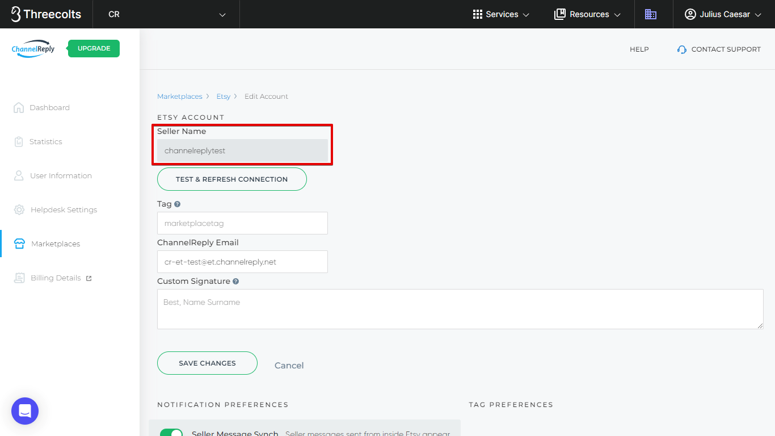Focus the Custom Signature text area
The height and width of the screenshot is (436, 775).
[460, 309]
